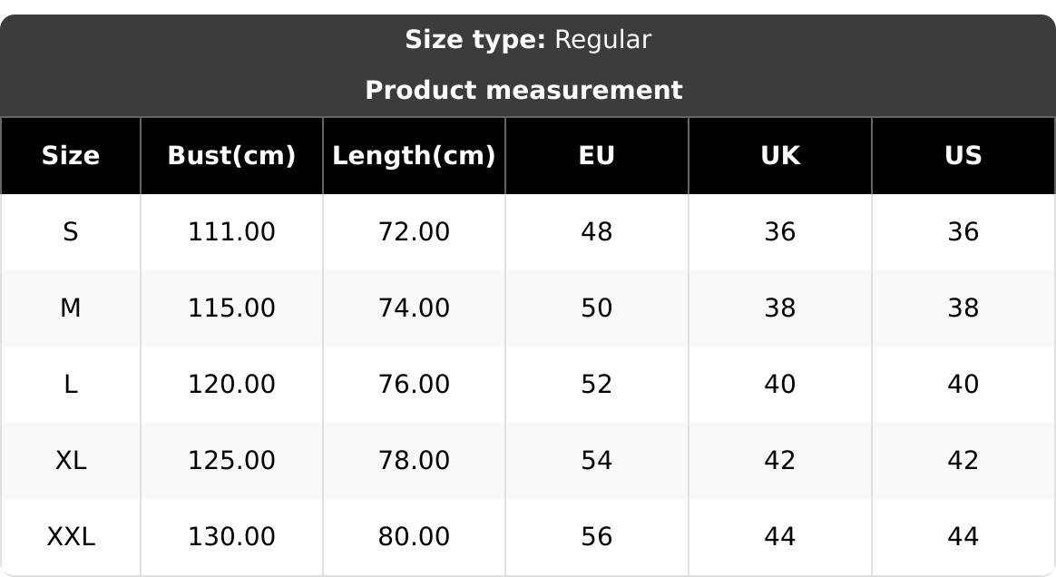
Task: Click the 74.00 length value
Action: coord(414,308)
